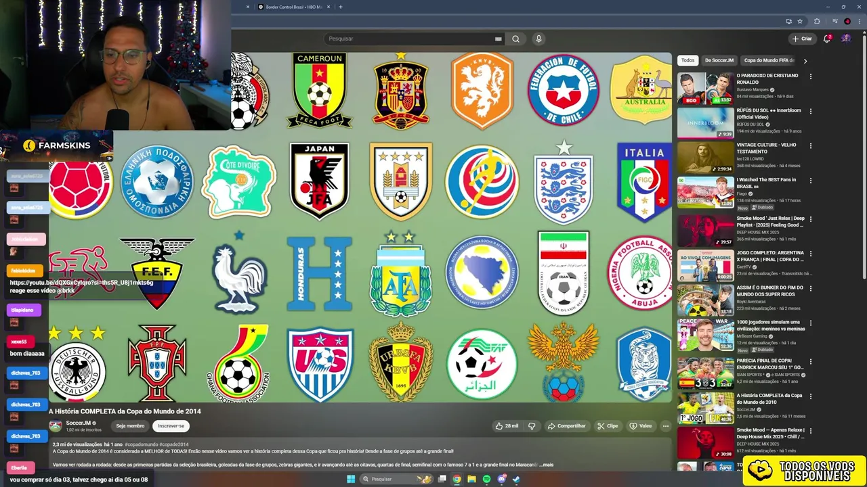Open the SoccerJM channel name link
867x487 pixels.
[79, 423]
